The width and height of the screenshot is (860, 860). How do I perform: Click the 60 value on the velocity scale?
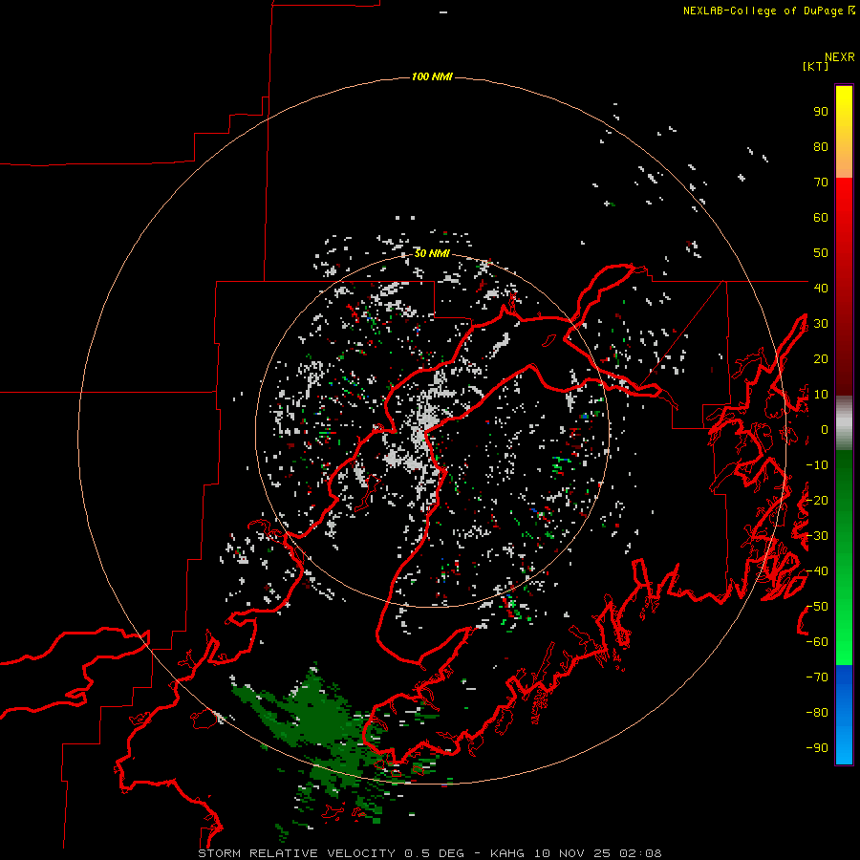[x=821, y=217]
